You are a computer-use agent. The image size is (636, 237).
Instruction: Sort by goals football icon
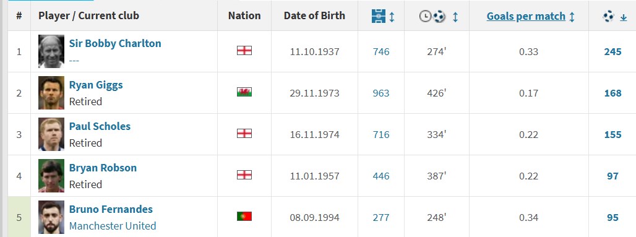point(608,16)
